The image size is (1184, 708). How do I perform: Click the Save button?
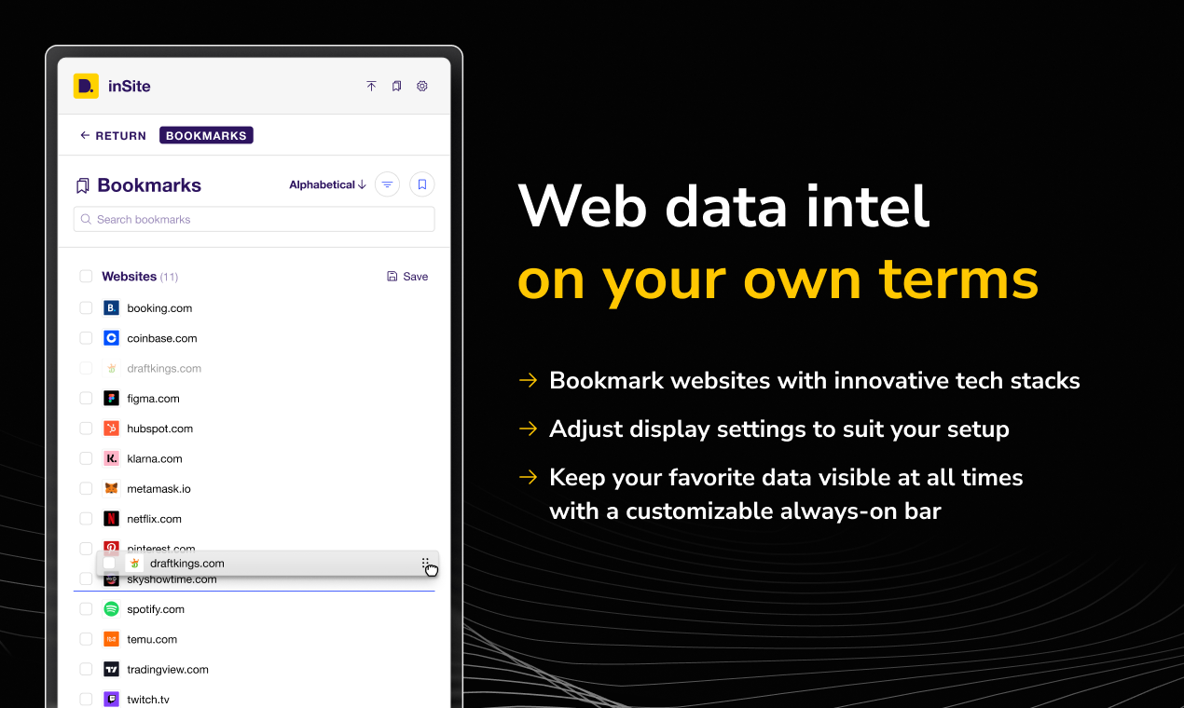407,276
